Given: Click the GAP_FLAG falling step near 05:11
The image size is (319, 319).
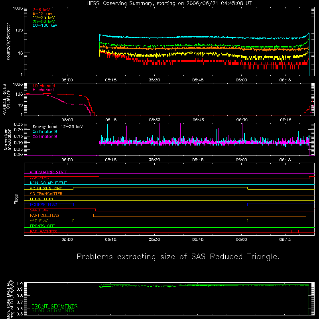Looking at the screenshot, I should tap(99, 177).
